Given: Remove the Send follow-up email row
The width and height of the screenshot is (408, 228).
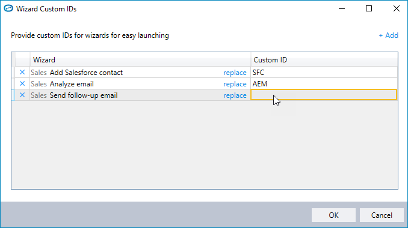Looking at the screenshot, I should tap(22, 95).
